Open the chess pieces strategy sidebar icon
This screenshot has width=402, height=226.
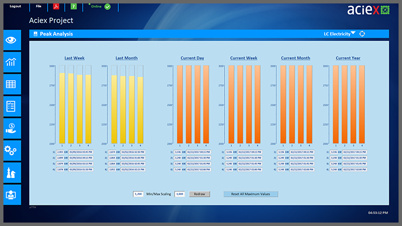(11, 173)
